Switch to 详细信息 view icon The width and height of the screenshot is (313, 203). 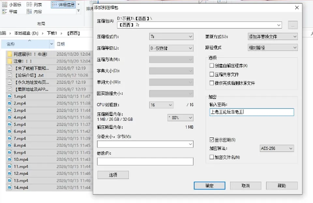[54, 4]
